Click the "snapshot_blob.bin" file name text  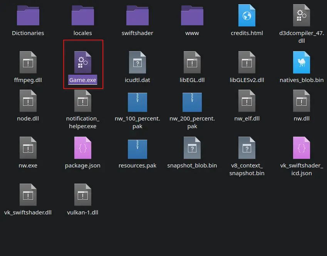[x=192, y=166]
